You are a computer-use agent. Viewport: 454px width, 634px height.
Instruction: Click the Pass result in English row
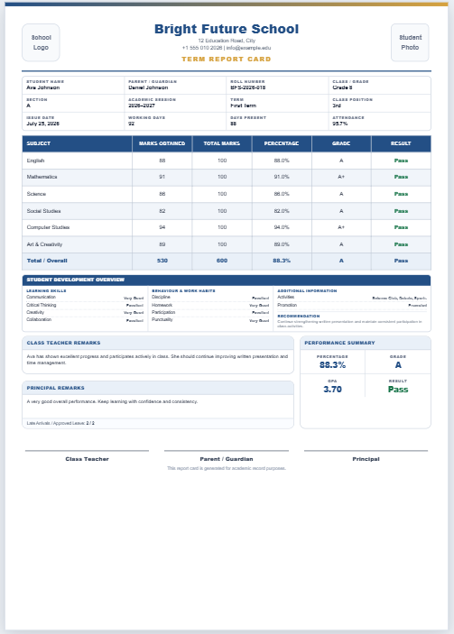(x=401, y=161)
